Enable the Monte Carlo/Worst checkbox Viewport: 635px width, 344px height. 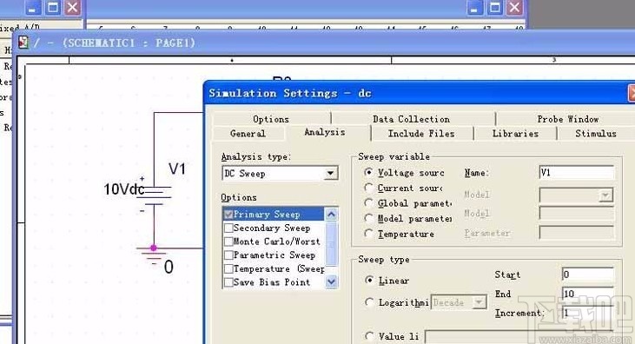(228, 241)
